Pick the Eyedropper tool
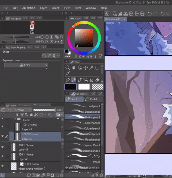The image size is (172, 178). [x=68, y=74]
